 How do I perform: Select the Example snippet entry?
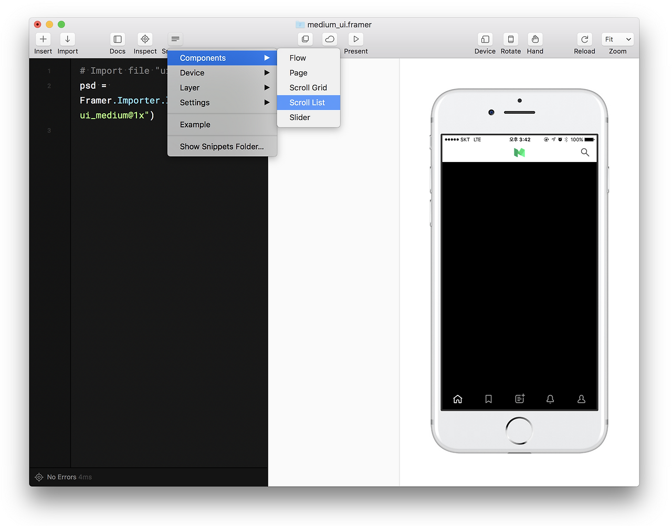222,125
